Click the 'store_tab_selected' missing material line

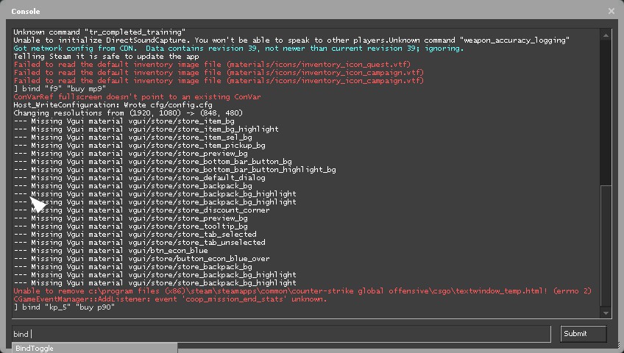click(x=135, y=234)
